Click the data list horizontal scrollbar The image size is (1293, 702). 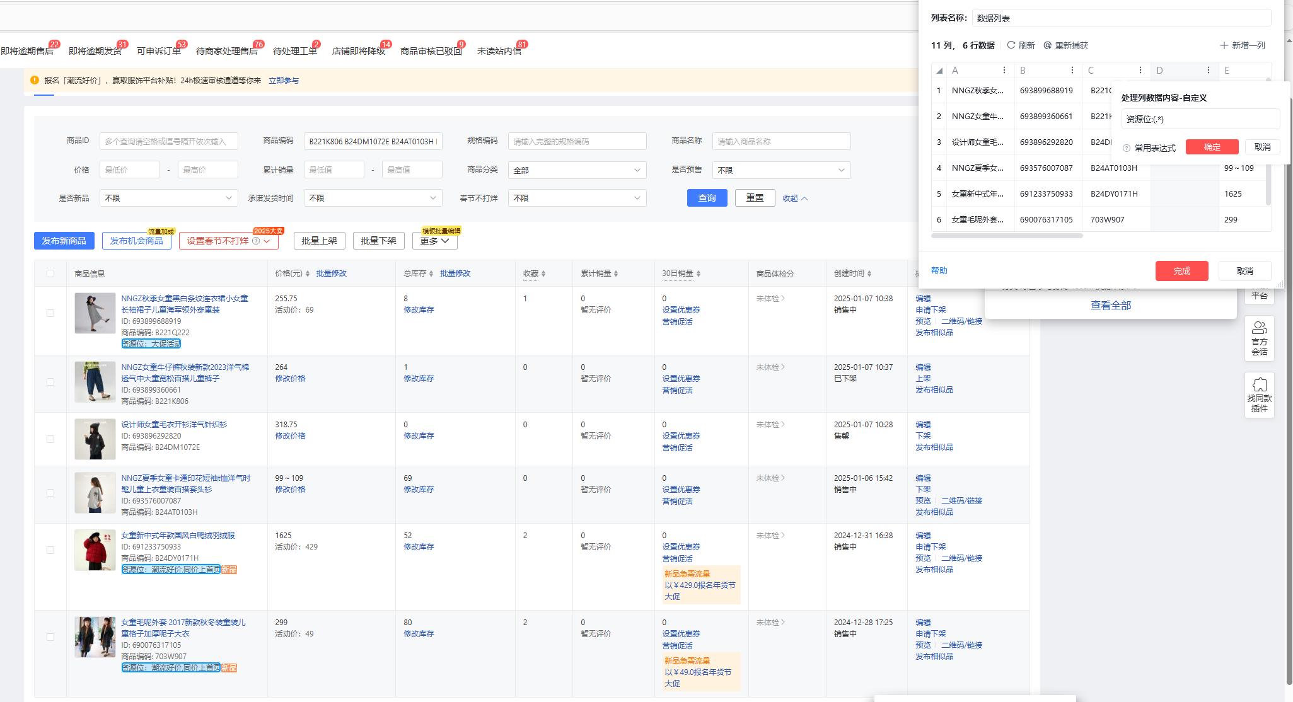tap(1007, 236)
